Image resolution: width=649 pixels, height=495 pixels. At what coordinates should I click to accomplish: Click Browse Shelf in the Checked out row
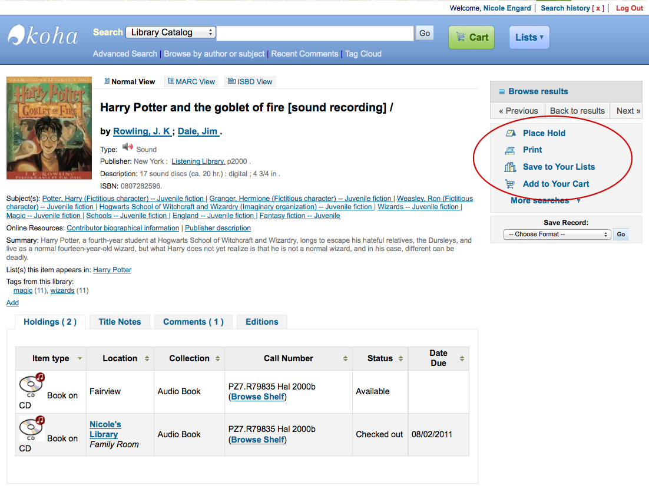click(258, 440)
